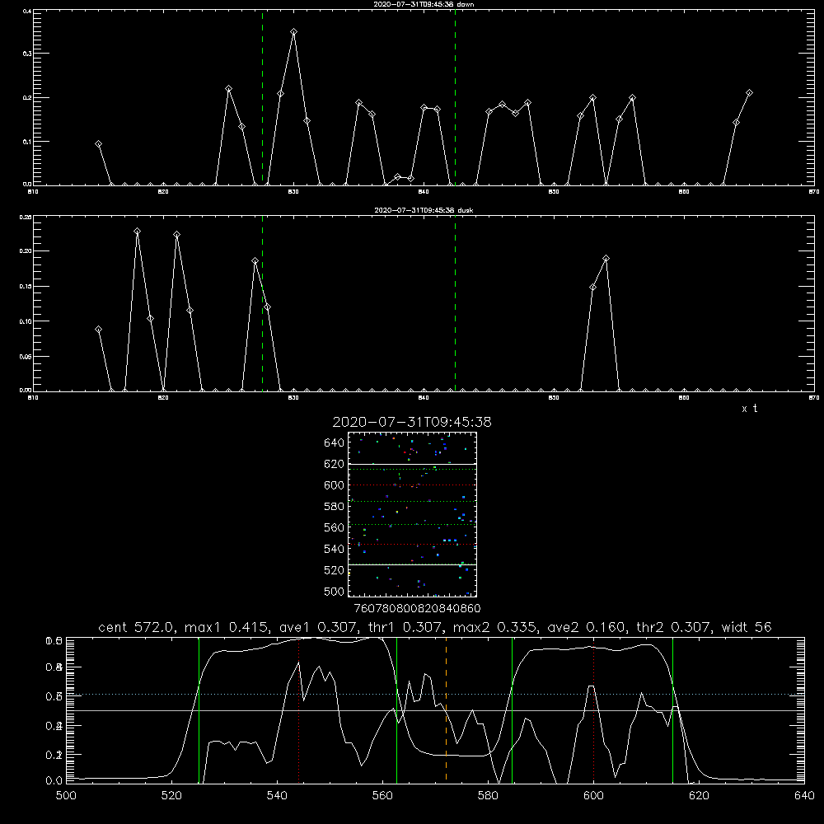Click the horizontal solid threshold line in bottom plot
The height and width of the screenshot is (824, 824).
tap(435, 710)
